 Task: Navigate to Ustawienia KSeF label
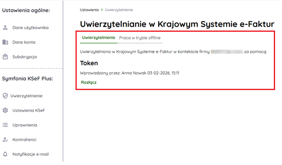click(29, 110)
